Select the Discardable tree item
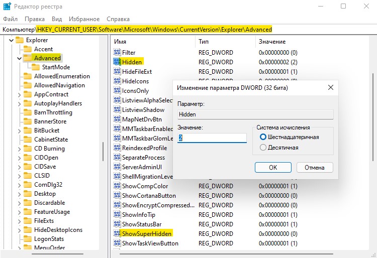Image resolution: width=377 pixels, height=258 pixels. tap(50, 203)
